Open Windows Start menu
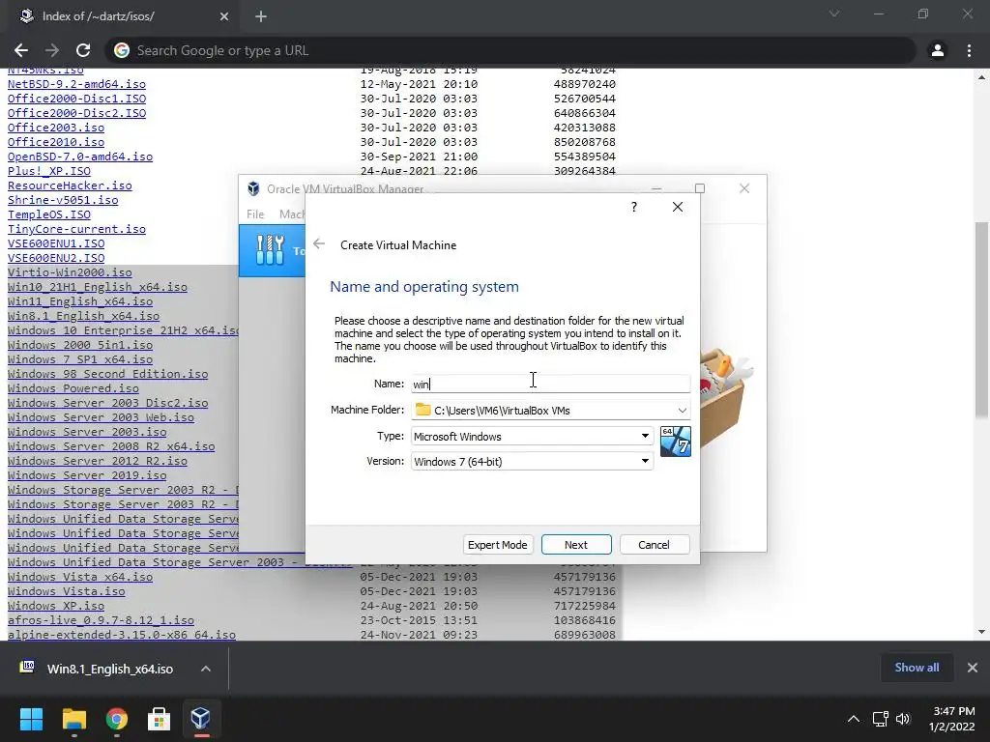Image resolution: width=990 pixels, height=742 pixels. point(31,718)
